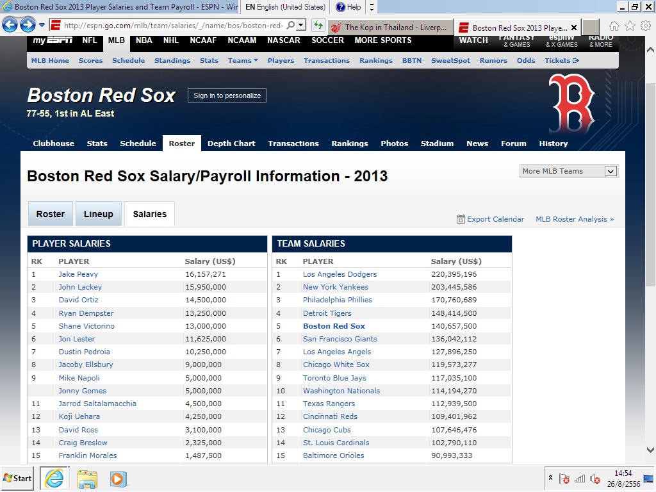Open MLB Roster Analysis link
The height and width of the screenshot is (492, 656).
[x=575, y=219]
